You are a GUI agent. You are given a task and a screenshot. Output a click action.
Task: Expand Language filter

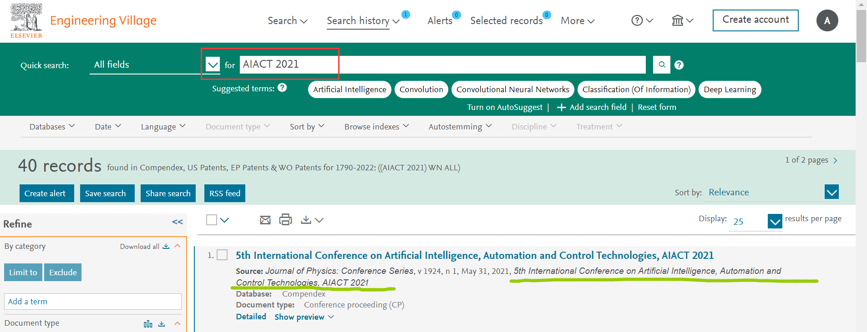pos(163,127)
